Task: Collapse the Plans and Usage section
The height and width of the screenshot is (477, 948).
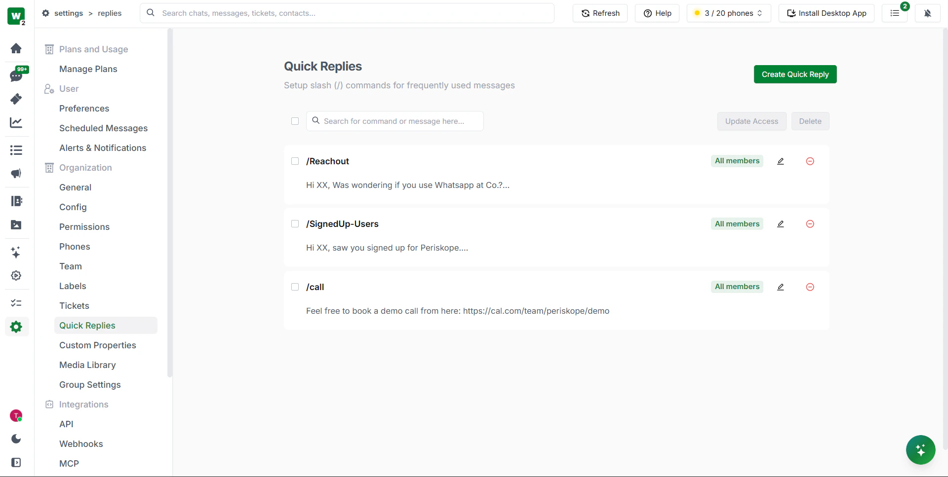Action: coord(93,49)
